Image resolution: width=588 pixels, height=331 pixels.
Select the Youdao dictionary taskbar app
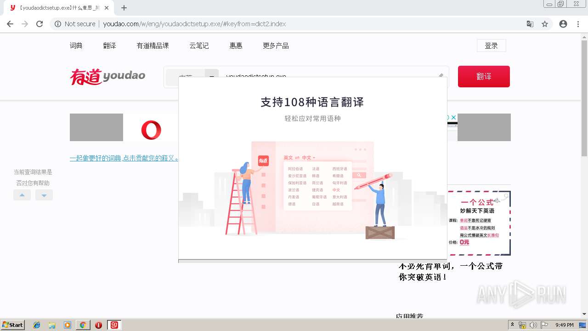114,325
